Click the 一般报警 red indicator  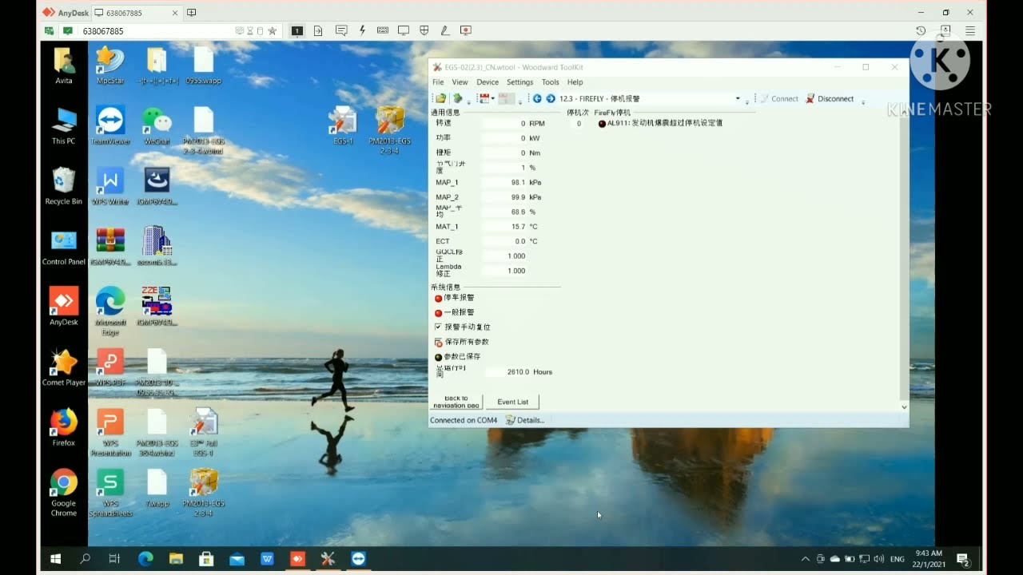tap(438, 312)
